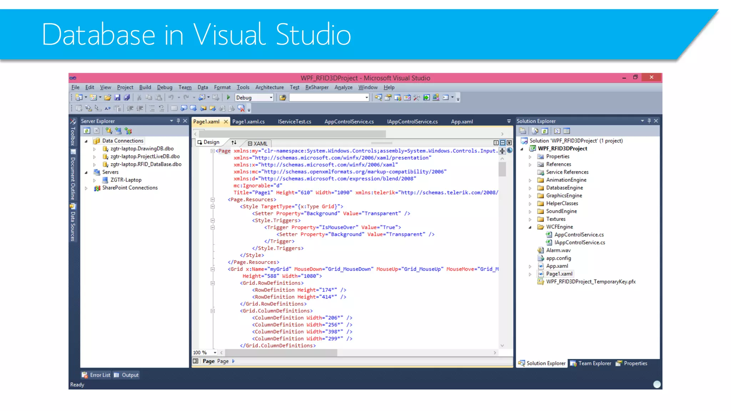
Task: Expand SharePoint Connections node
Action: [x=86, y=188]
